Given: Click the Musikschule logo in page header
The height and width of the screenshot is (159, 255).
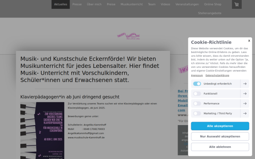Looking at the screenshot, I should pyautogui.click(x=128, y=36).
